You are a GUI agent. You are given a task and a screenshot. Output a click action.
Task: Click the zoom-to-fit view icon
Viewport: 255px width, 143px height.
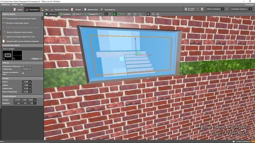(x=129, y=14)
